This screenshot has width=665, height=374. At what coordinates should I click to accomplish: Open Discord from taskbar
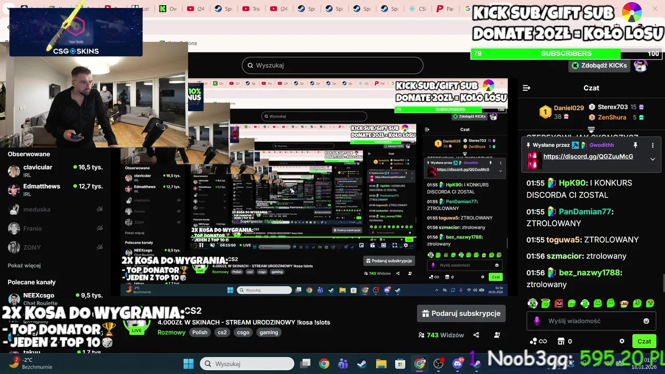(x=458, y=364)
